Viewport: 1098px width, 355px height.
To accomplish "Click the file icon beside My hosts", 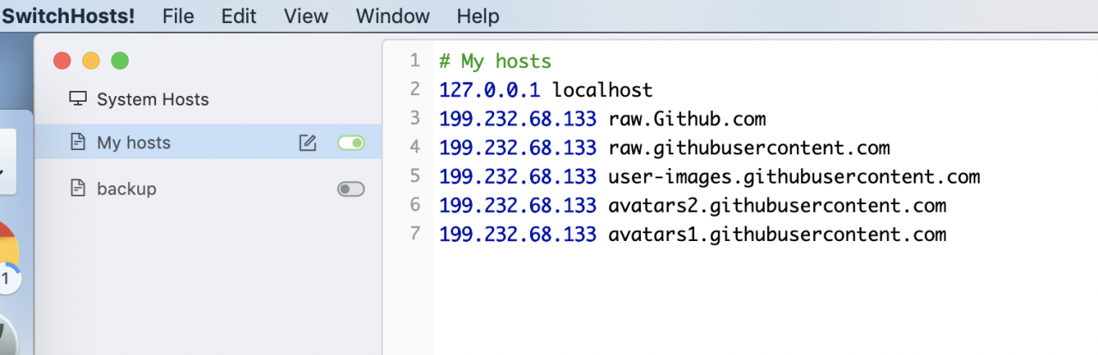I will (78, 142).
